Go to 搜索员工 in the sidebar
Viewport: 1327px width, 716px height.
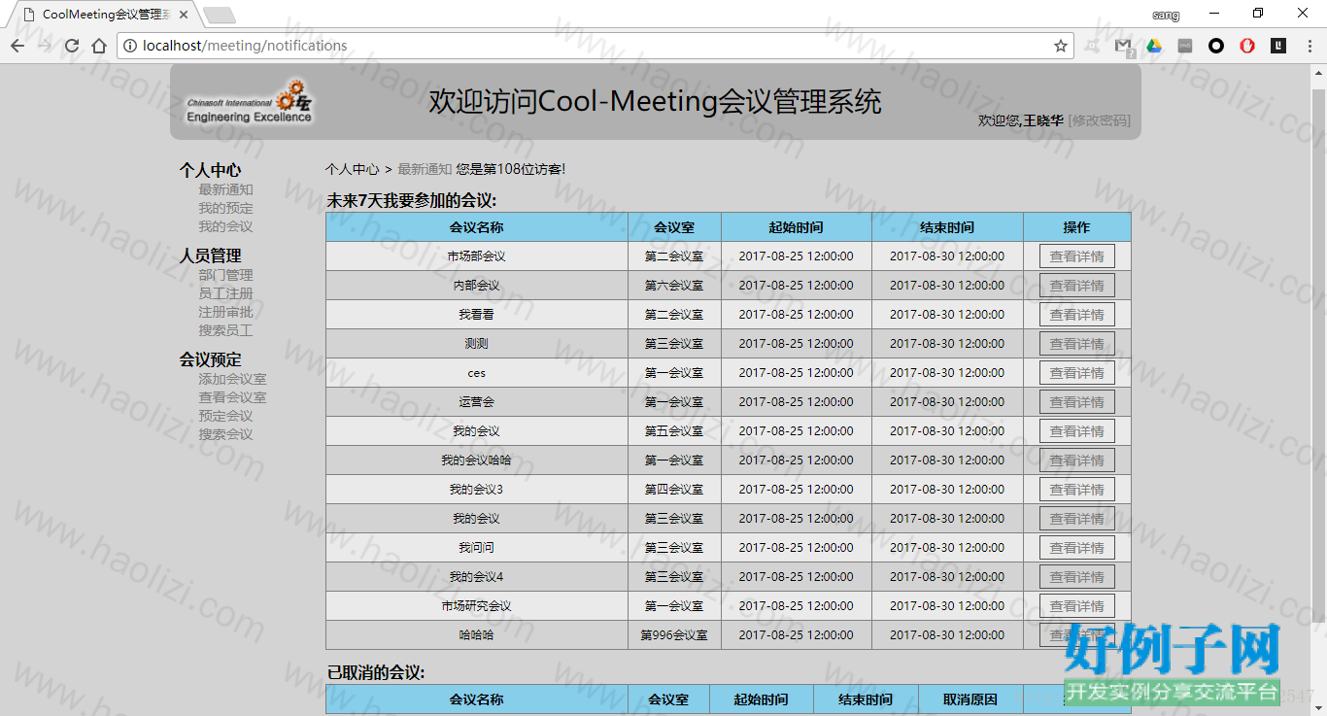pos(225,330)
